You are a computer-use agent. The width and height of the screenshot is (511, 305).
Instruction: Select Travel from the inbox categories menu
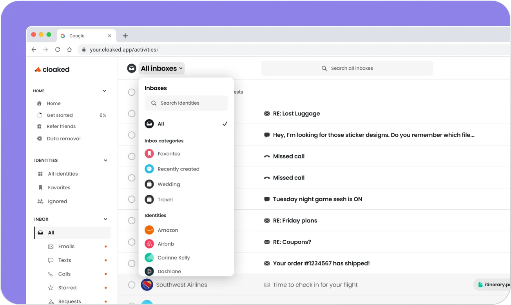pos(165,199)
